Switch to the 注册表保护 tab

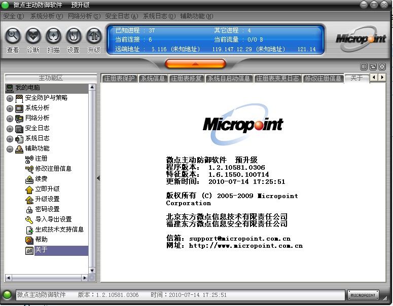click(x=120, y=79)
